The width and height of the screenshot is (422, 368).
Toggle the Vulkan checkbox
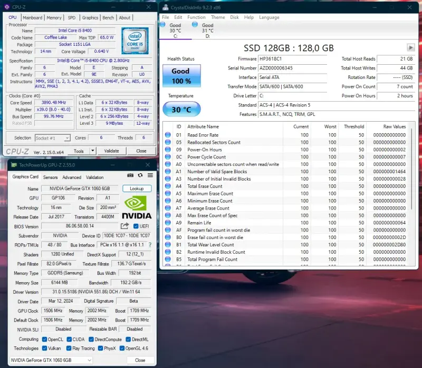click(x=45, y=348)
